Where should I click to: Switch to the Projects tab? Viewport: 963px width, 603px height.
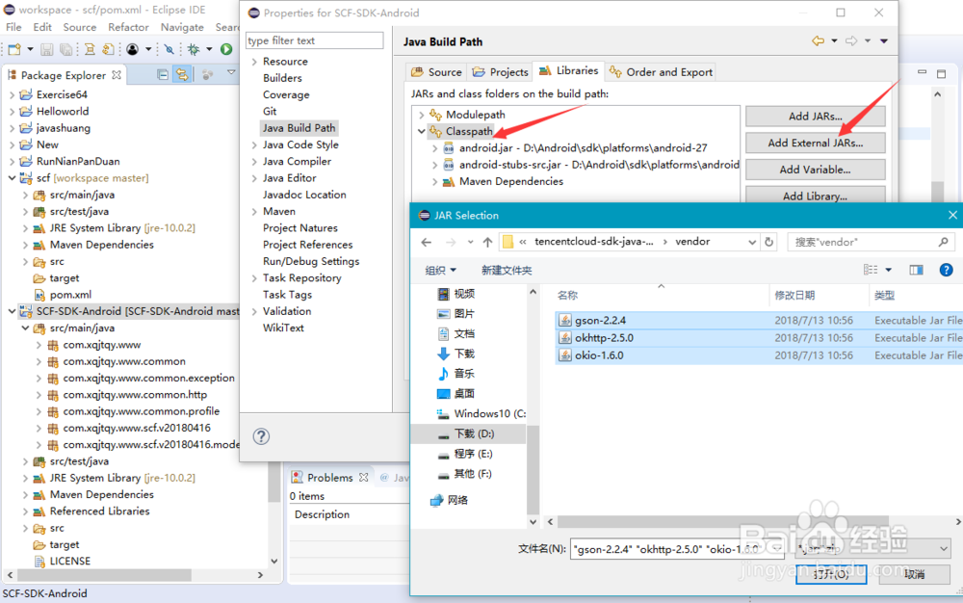(500, 72)
